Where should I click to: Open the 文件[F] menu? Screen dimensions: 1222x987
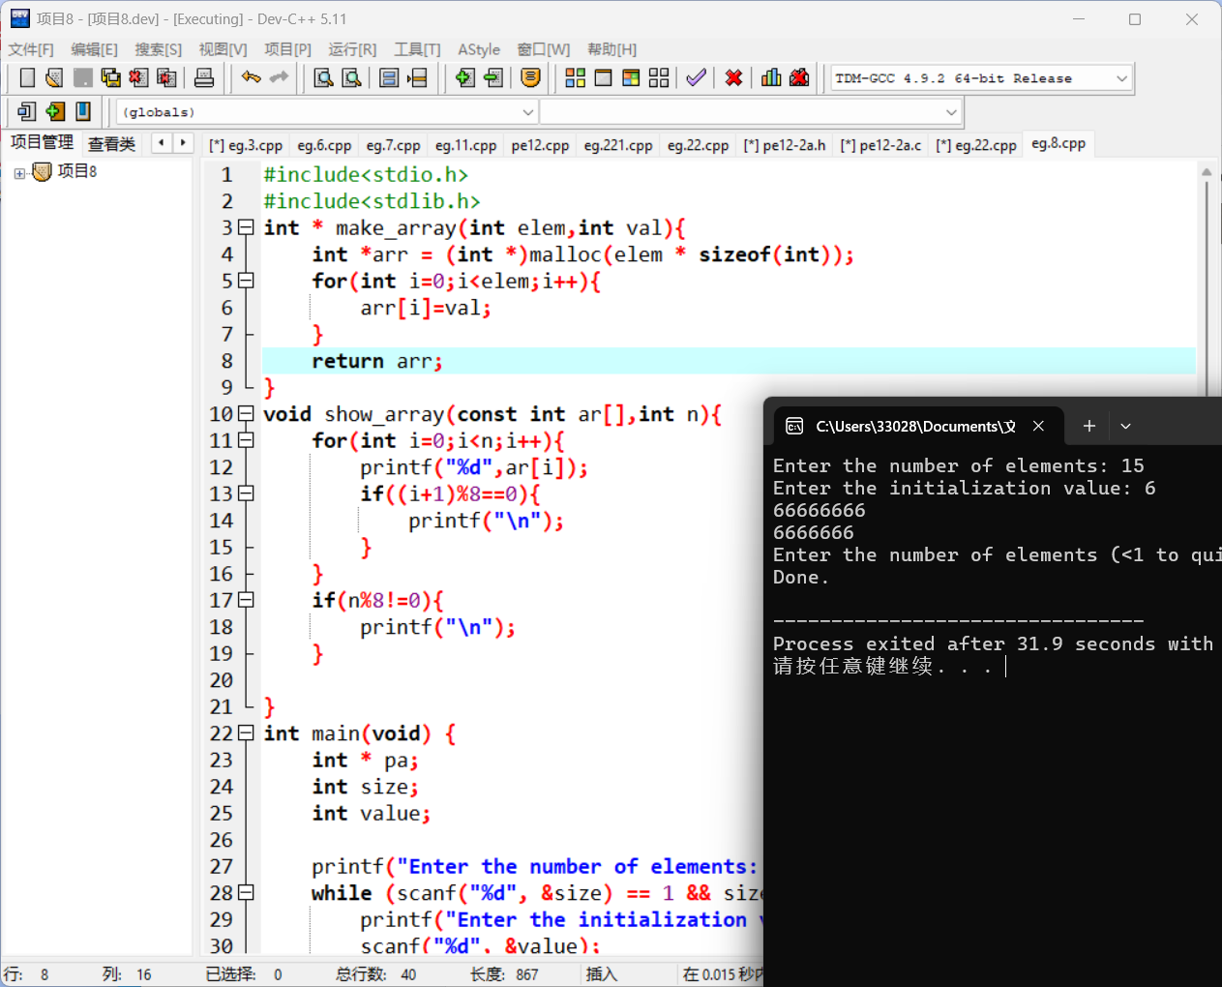pos(31,49)
